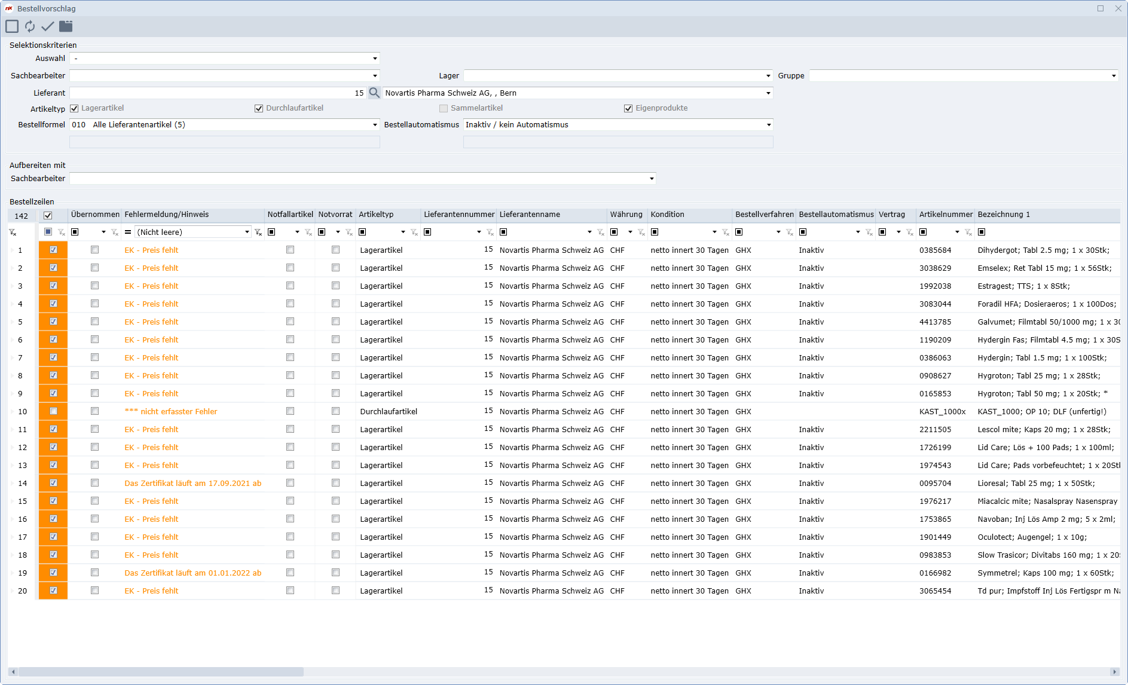
Task: Open the Bestellformel dropdown
Action: pos(375,125)
